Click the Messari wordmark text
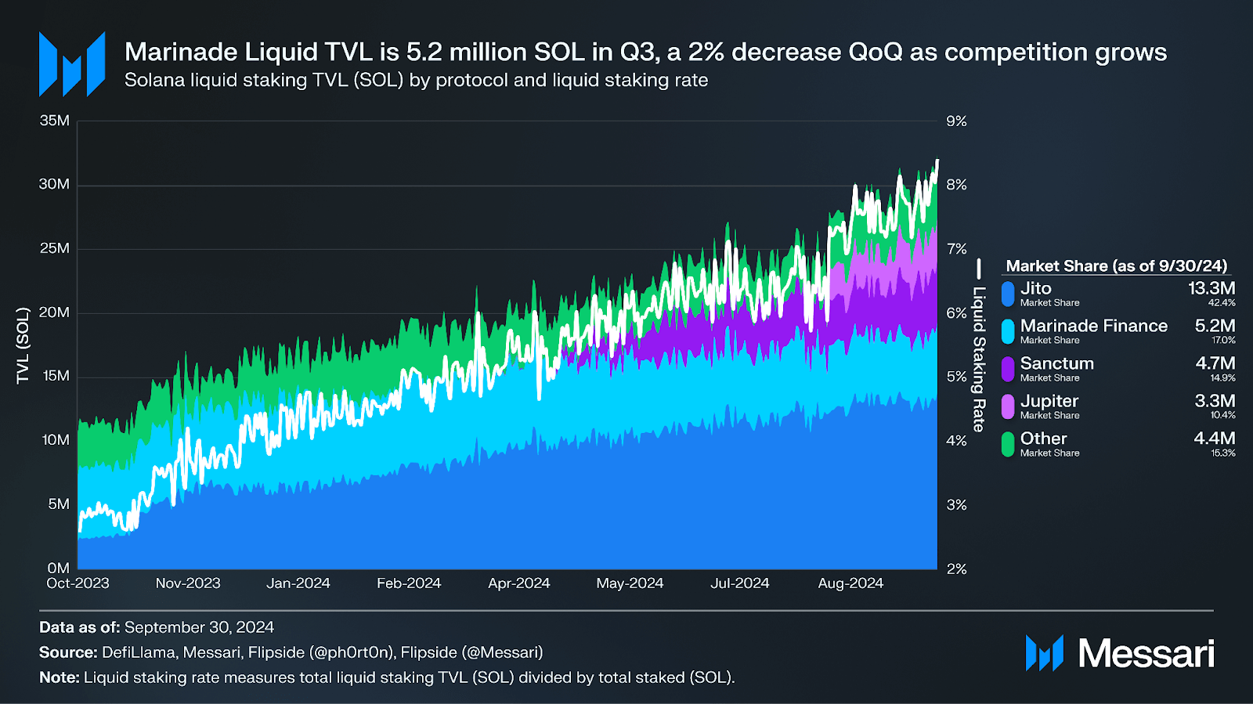This screenshot has width=1253, height=704. pos(1146,653)
